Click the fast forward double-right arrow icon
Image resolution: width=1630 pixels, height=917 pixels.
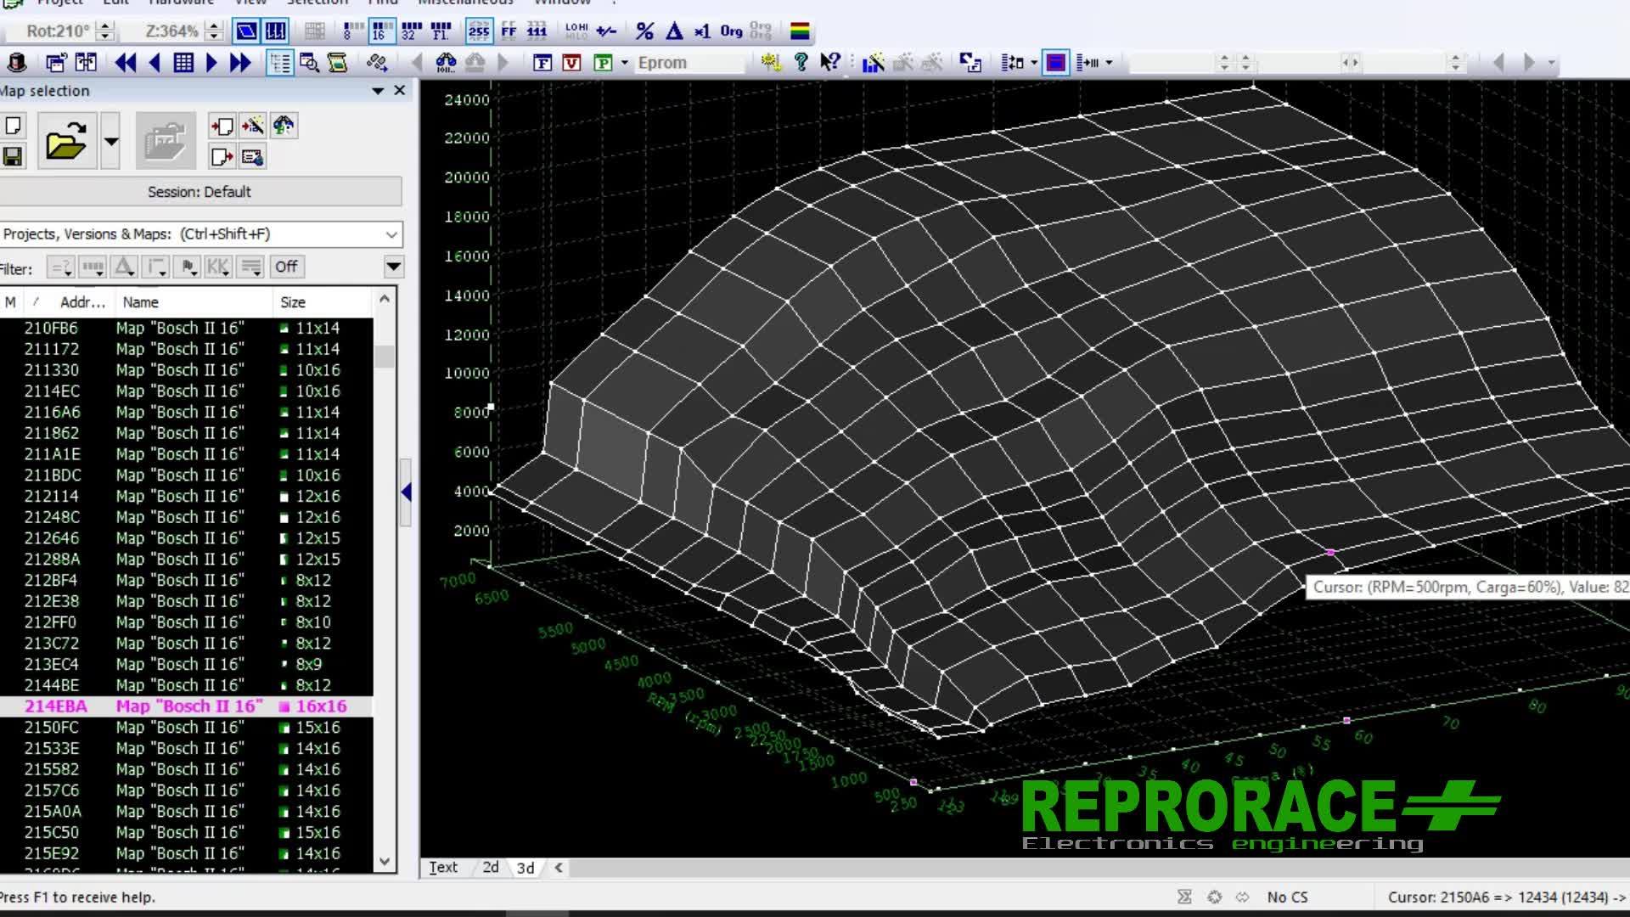240,63
